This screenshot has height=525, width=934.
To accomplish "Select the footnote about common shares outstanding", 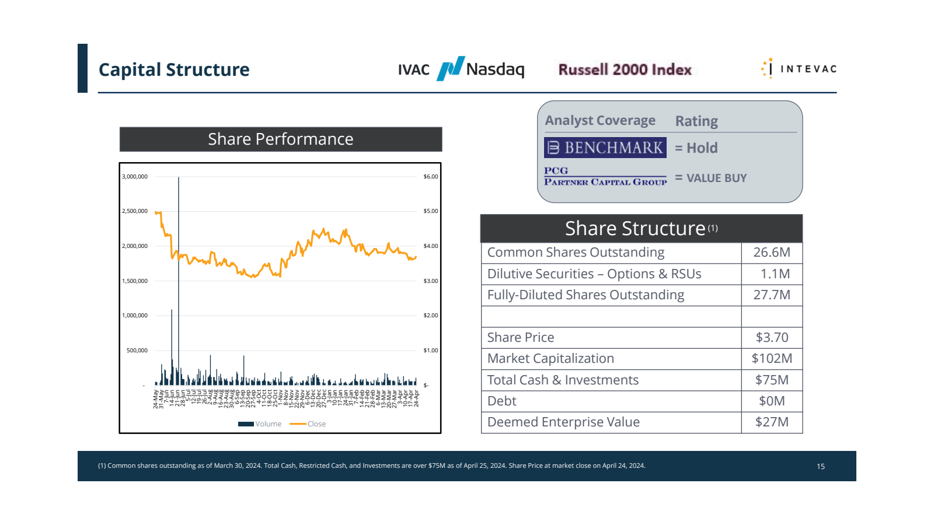I will (x=371, y=466).
